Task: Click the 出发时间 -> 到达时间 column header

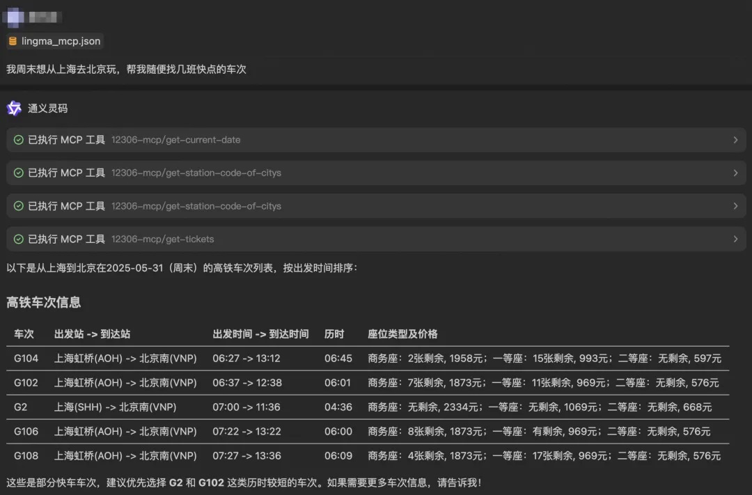Action: [260, 334]
